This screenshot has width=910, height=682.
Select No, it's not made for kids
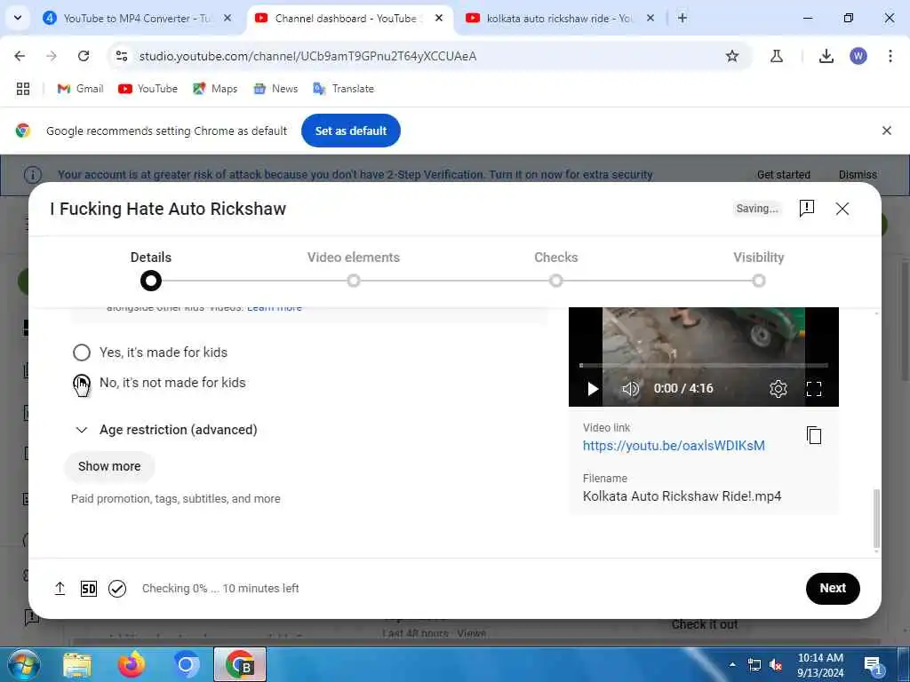point(82,382)
